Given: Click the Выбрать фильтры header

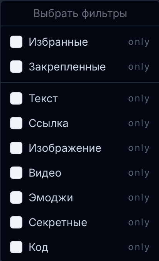Looking at the screenshot, I should click(80, 13).
